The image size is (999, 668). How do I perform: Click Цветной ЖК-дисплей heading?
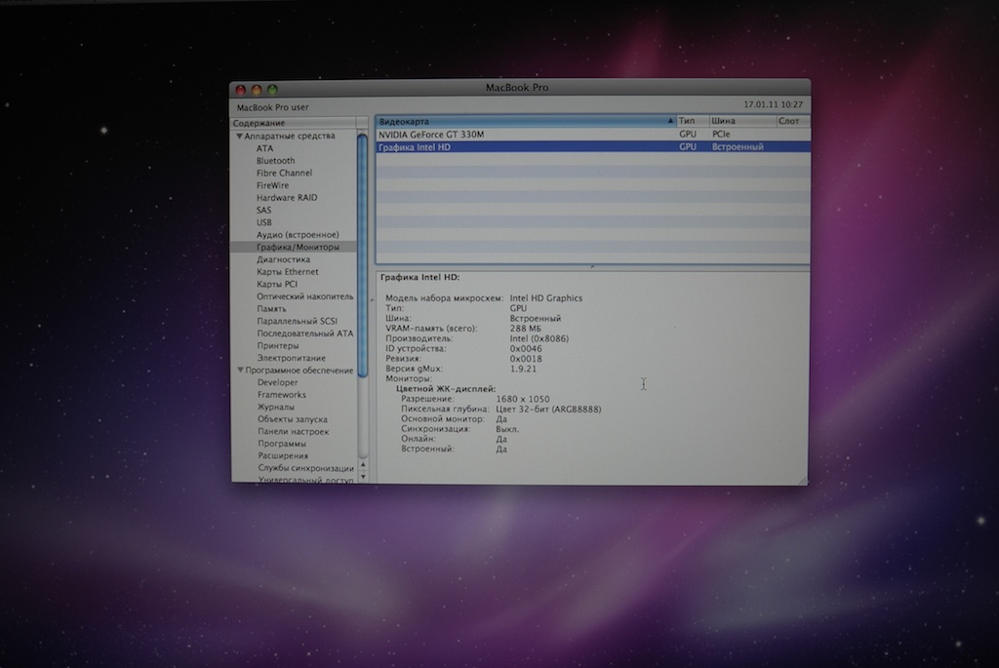click(x=445, y=388)
